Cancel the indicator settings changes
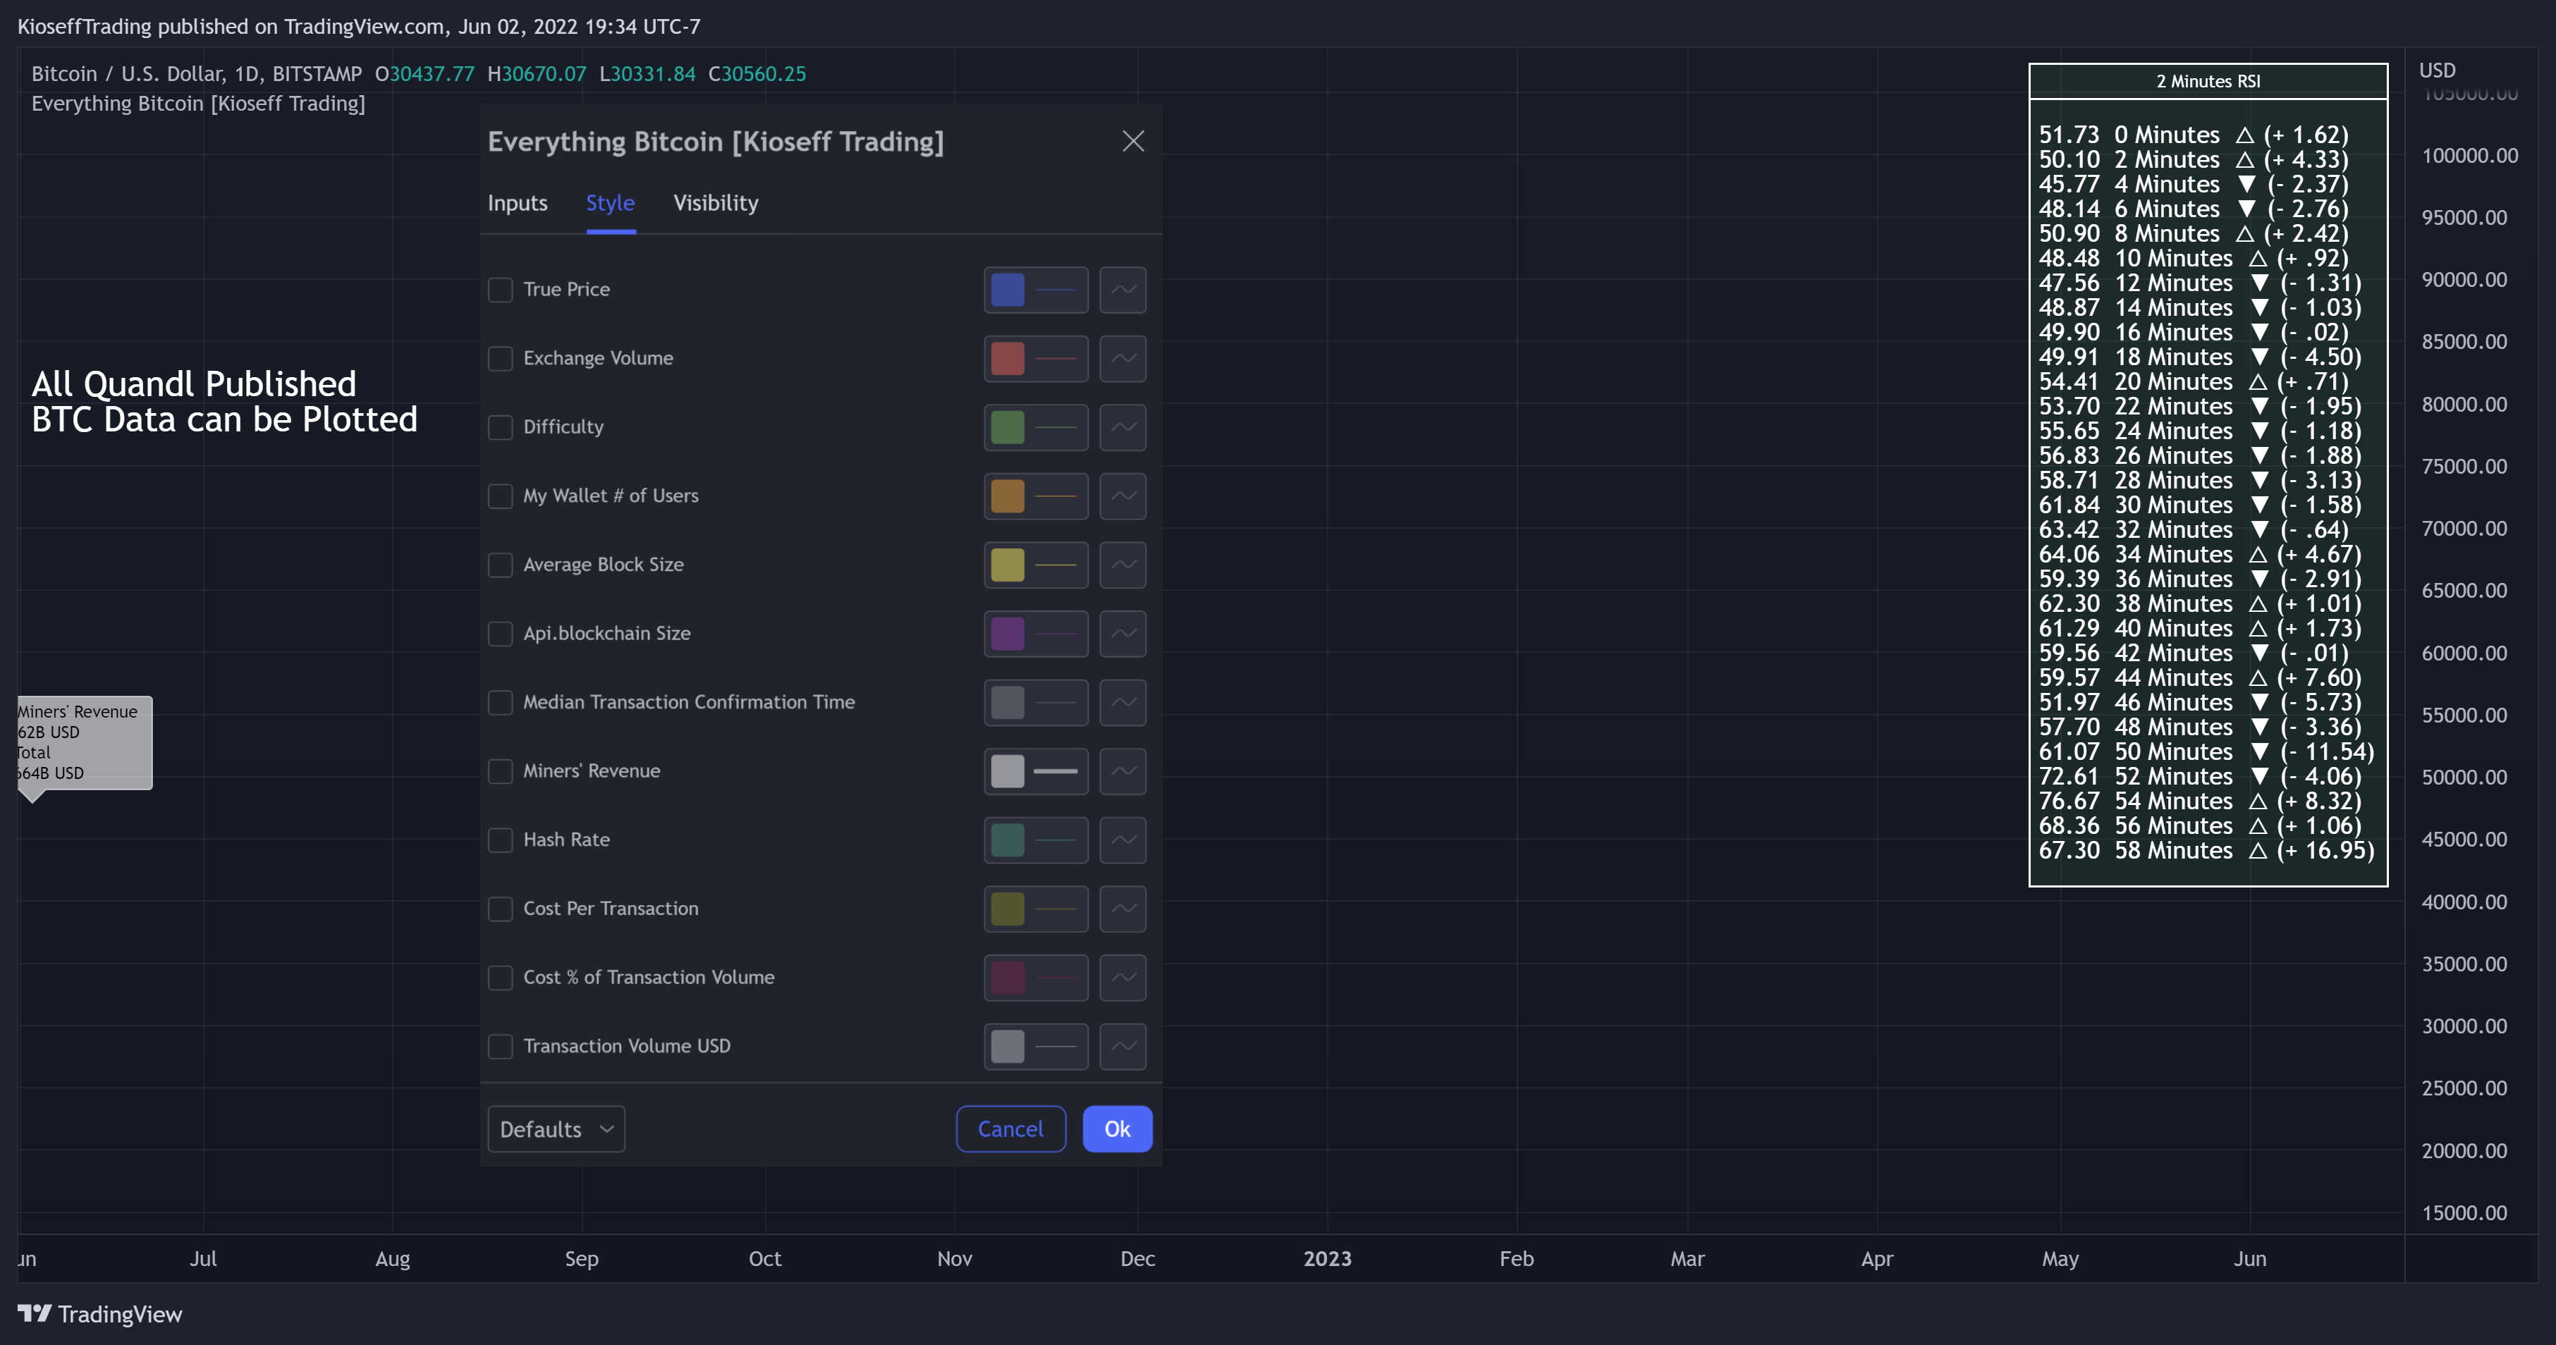 tap(1010, 1129)
